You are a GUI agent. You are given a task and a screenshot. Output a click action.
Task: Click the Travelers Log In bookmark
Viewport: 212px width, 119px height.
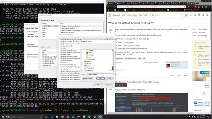pos(160,10)
